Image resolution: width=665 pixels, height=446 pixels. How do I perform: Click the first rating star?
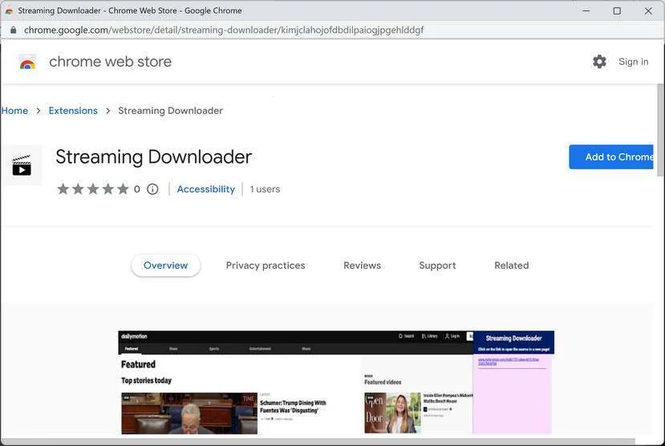63,189
